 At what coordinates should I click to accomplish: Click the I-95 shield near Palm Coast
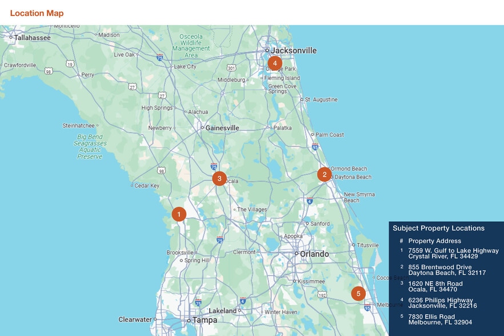[x=315, y=147]
